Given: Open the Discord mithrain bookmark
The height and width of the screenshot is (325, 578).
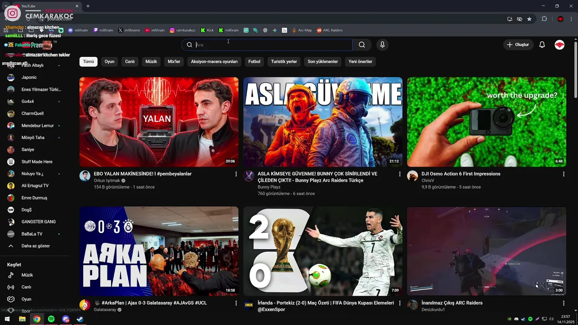Looking at the screenshot, I should pyautogui.click(x=78, y=30).
